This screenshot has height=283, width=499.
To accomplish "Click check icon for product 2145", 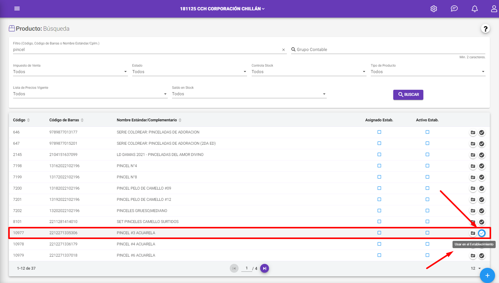I will (x=482, y=155).
